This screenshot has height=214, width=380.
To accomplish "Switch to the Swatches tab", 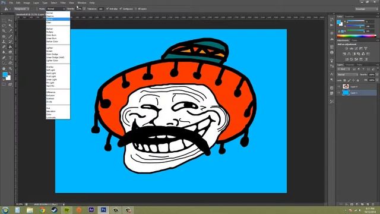I will click(x=349, y=17).
